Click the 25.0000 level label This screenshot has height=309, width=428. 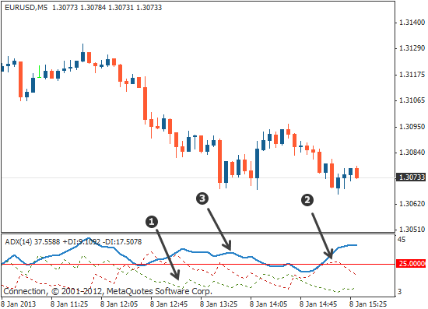tap(412, 264)
